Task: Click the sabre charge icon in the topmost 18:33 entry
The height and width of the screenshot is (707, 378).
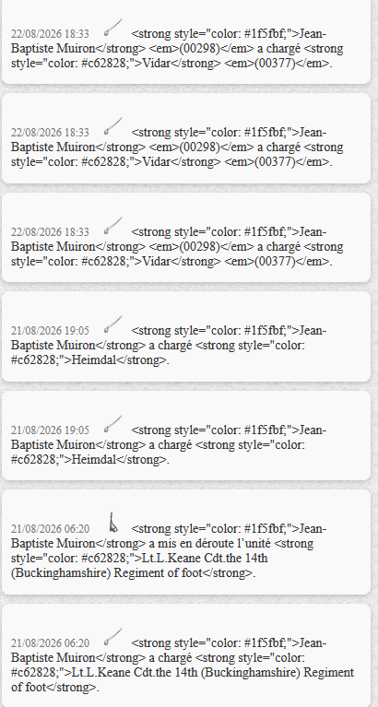Action: click(113, 27)
